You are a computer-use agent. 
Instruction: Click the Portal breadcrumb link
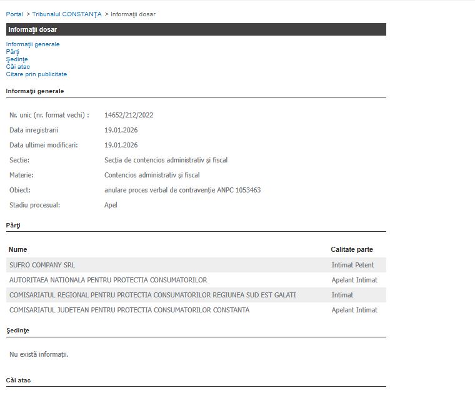(x=14, y=14)
